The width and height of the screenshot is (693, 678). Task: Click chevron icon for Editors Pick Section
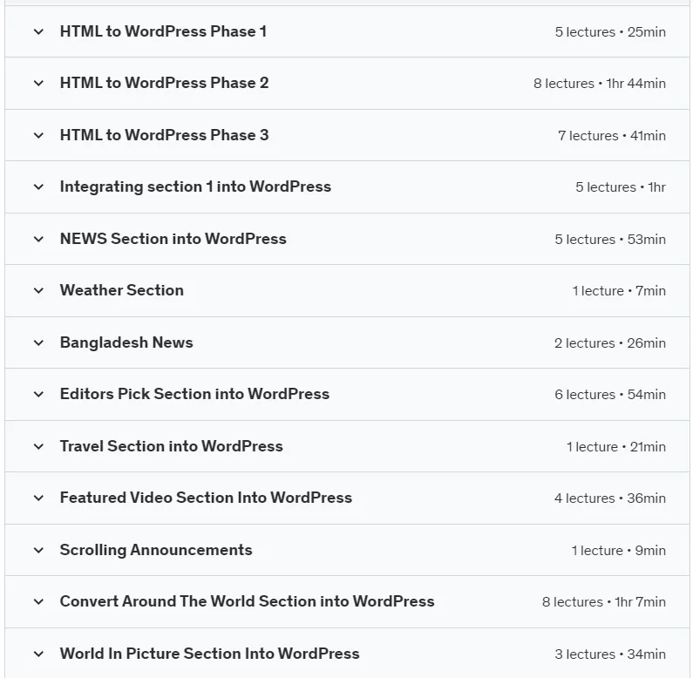[39, 394]
